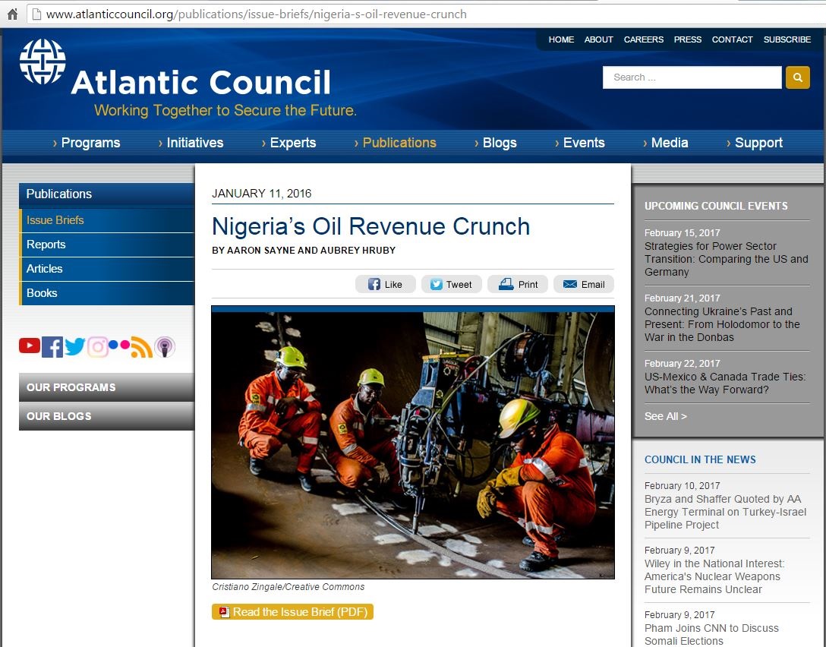826x647 pixels.
Task: Click the Atlantic Council globe logo
Action: click(x=43, y=62)
